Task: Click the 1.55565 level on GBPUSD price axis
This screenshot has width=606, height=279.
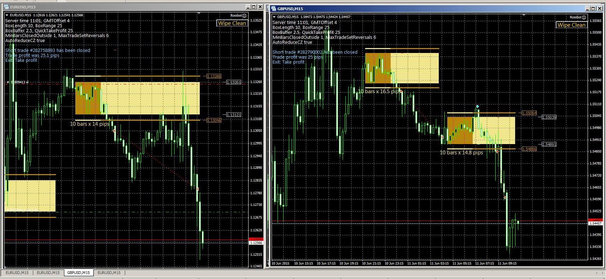Action: (595, 20)
